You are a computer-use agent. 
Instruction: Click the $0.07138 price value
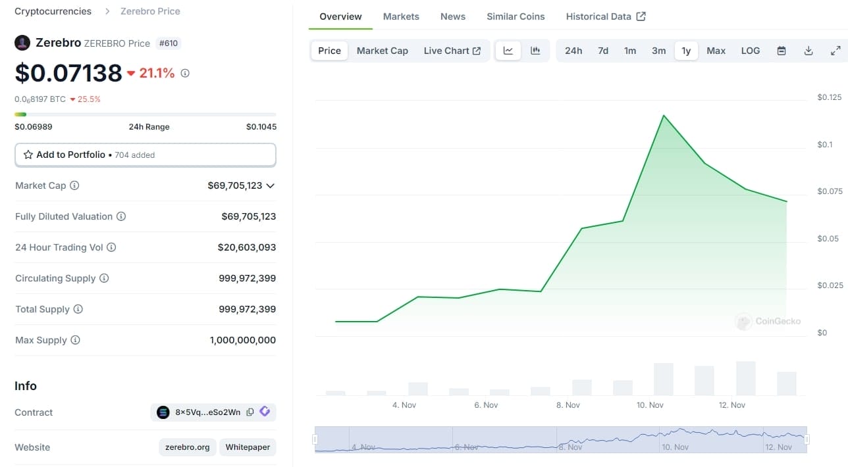(68, 73)
